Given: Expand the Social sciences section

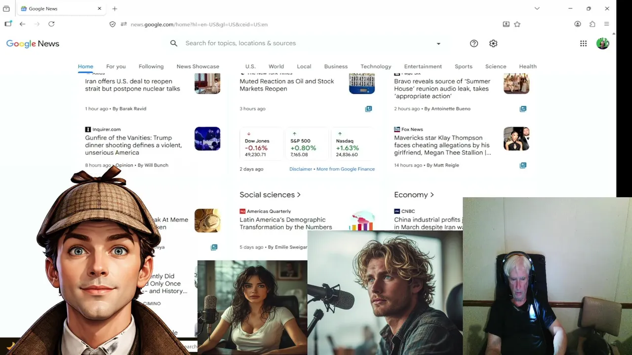Looking at the screenshot, I should click(x=270, y=195).
